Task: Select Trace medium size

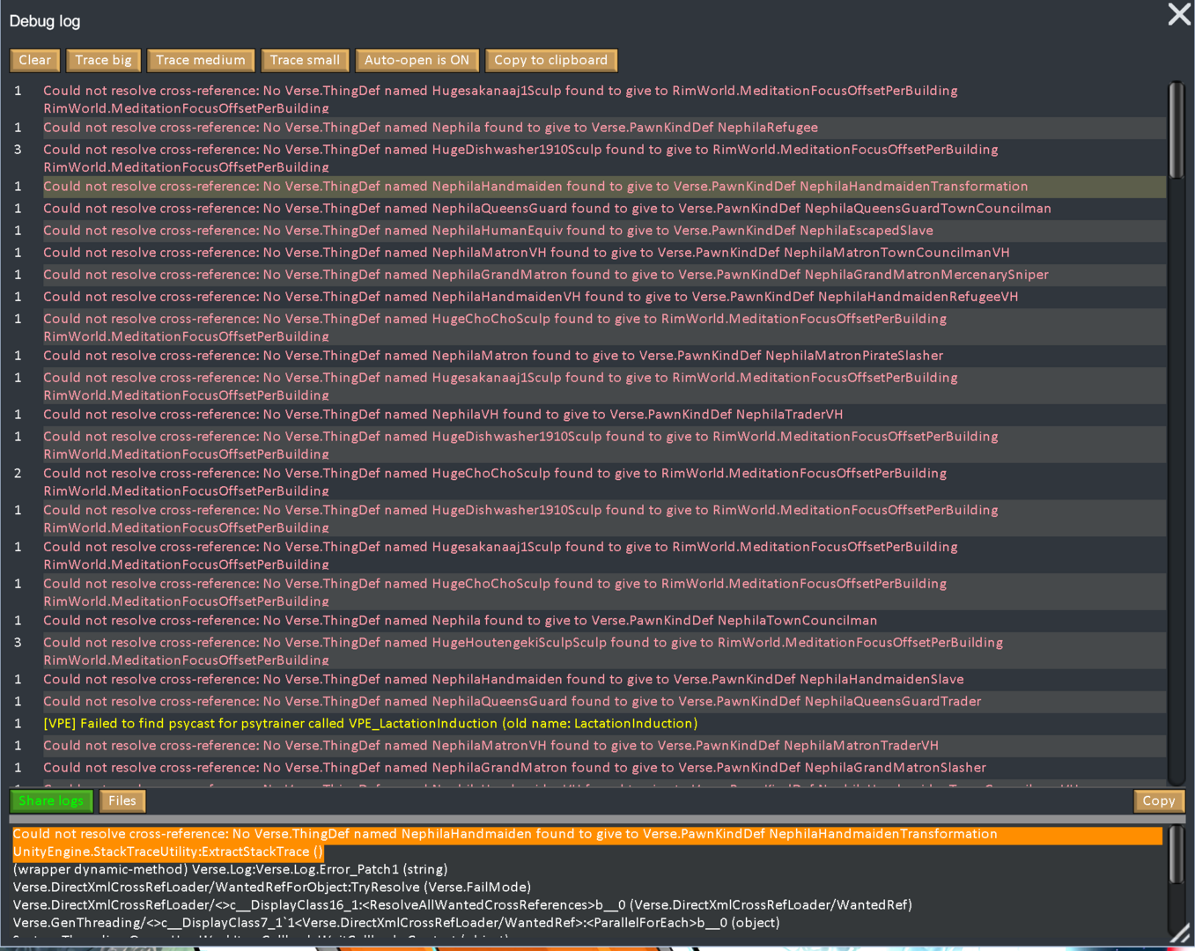Action: 201,60
